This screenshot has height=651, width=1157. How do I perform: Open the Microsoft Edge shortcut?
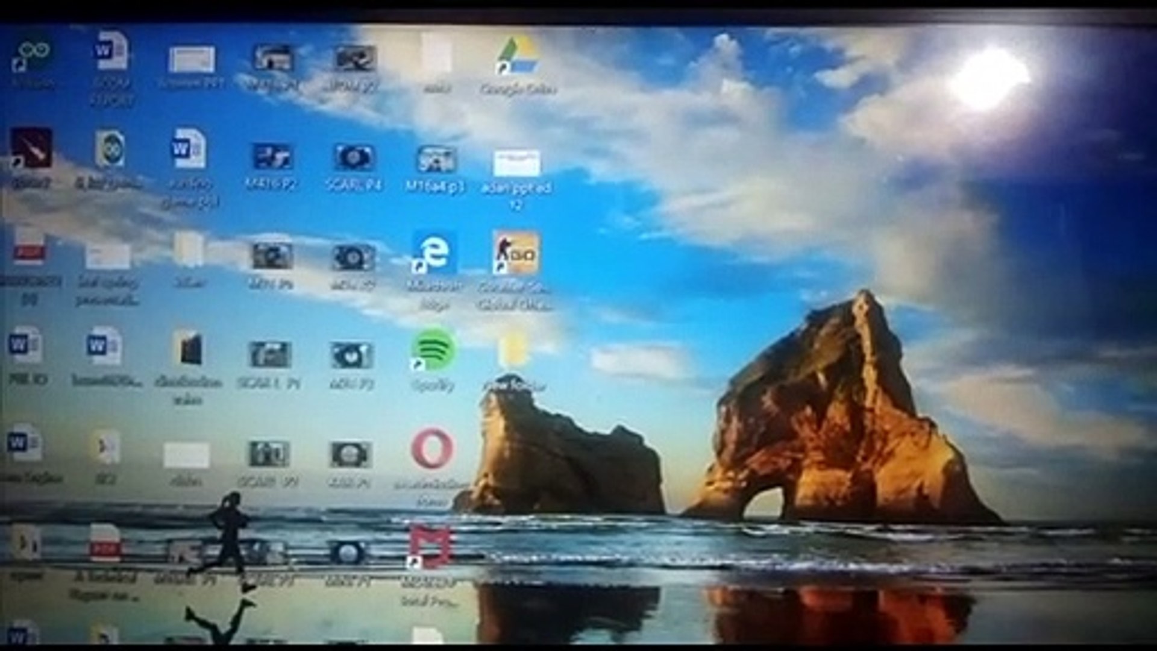(434, 254)
